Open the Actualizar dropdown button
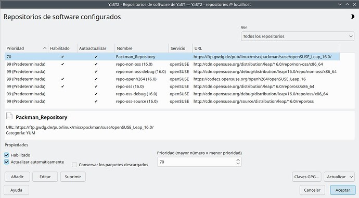The width and height of the screenshot is (359, 198). 339,177
